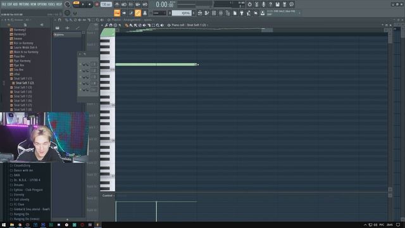Toggle wait for input to start
The width and height of the screenshot is (405, 228).
tap(124, 4)
